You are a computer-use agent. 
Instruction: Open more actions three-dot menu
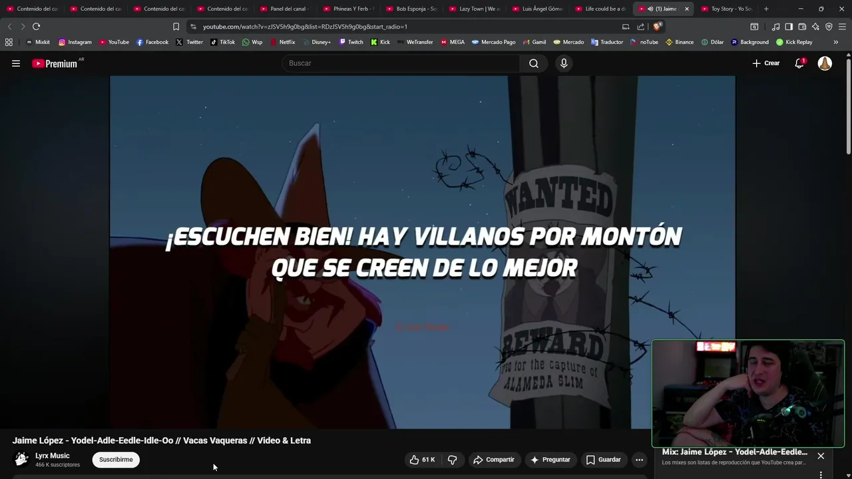[x=639, y=460]
